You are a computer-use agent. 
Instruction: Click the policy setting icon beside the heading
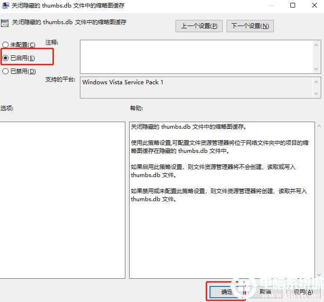5,23
